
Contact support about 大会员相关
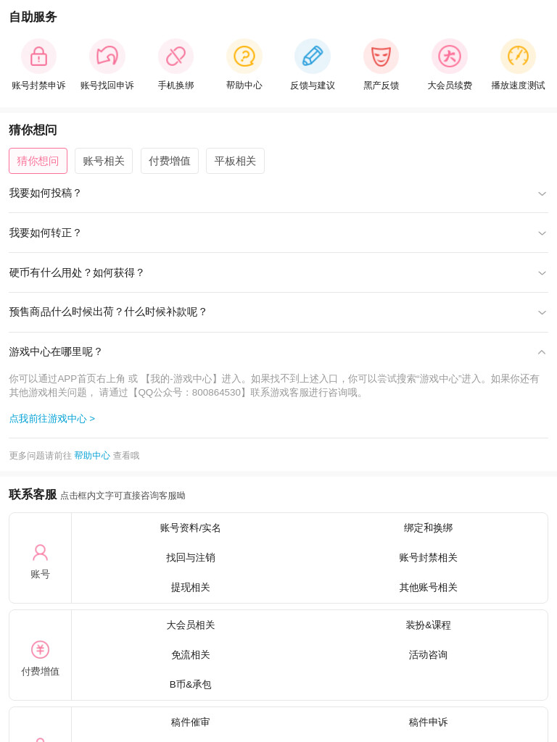[191, 625]
